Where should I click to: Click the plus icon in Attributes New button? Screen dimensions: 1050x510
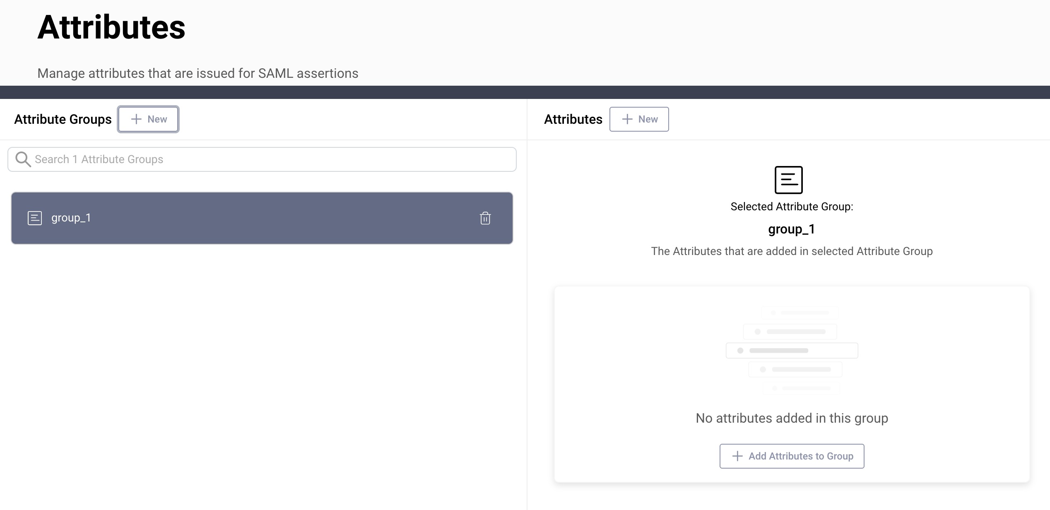tap(627, 119)
